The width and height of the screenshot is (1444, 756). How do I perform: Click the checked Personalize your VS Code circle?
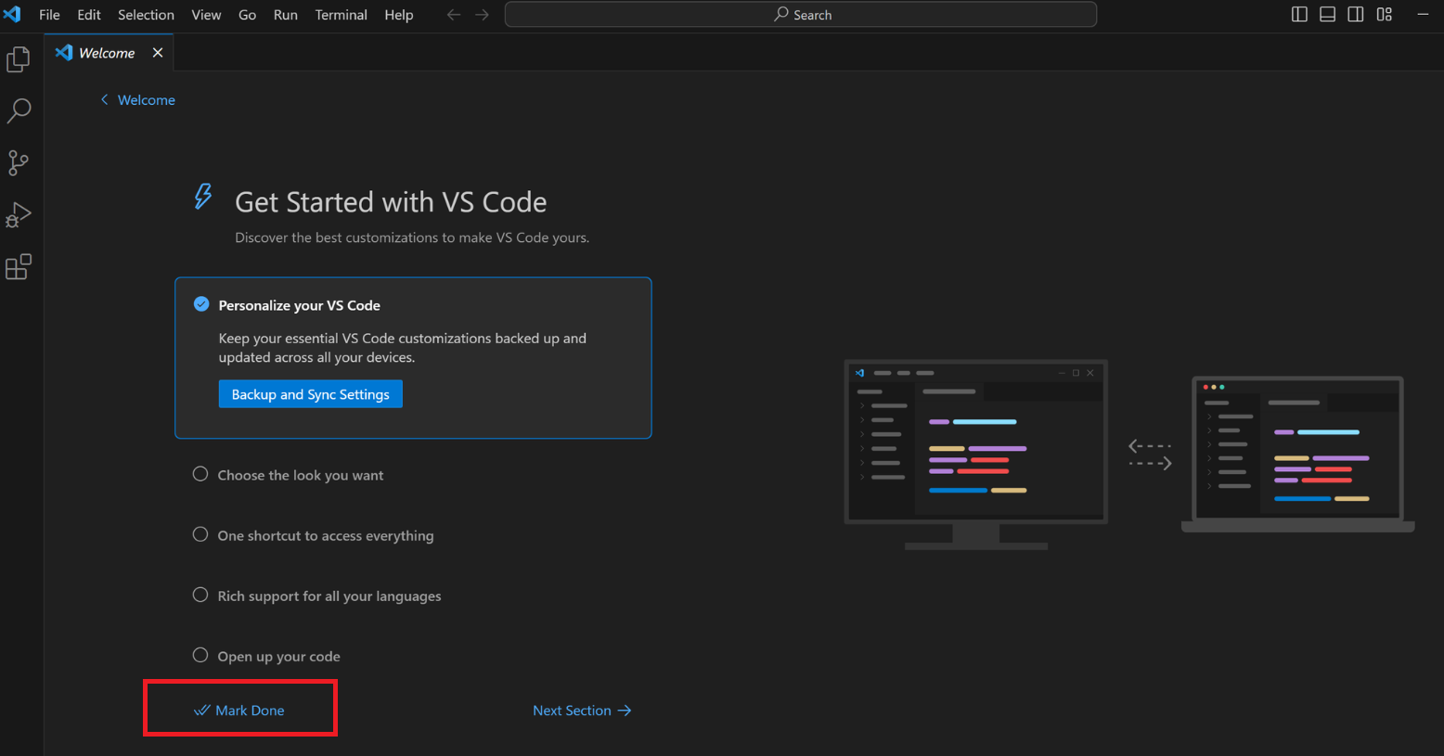201,304
